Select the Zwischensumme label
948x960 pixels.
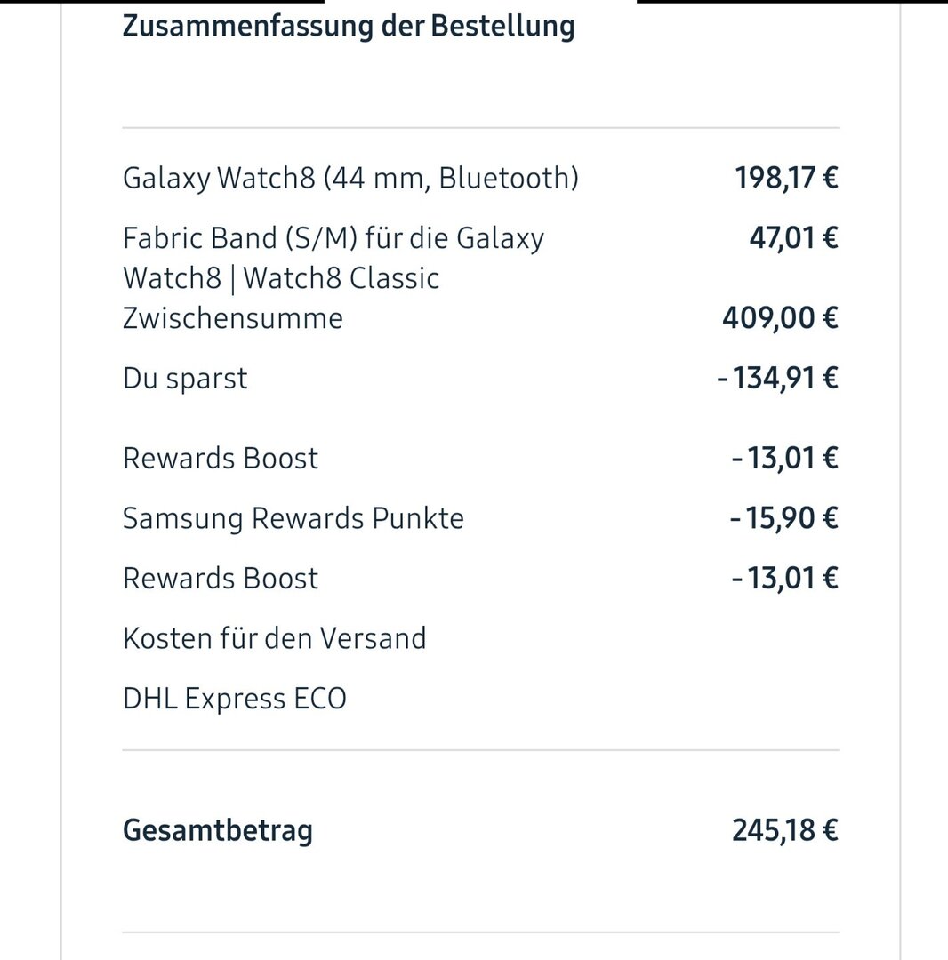(233, 318)
